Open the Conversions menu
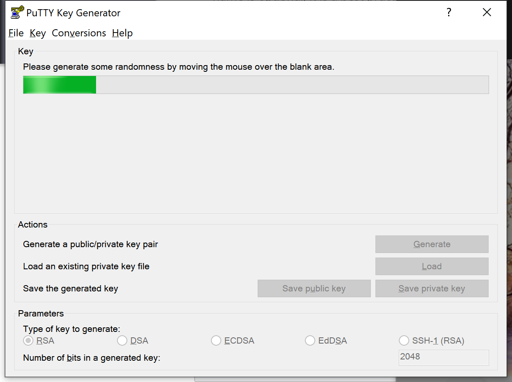This screenshot has height=382, width=512. pyautogui.click(x=79, y=33)
